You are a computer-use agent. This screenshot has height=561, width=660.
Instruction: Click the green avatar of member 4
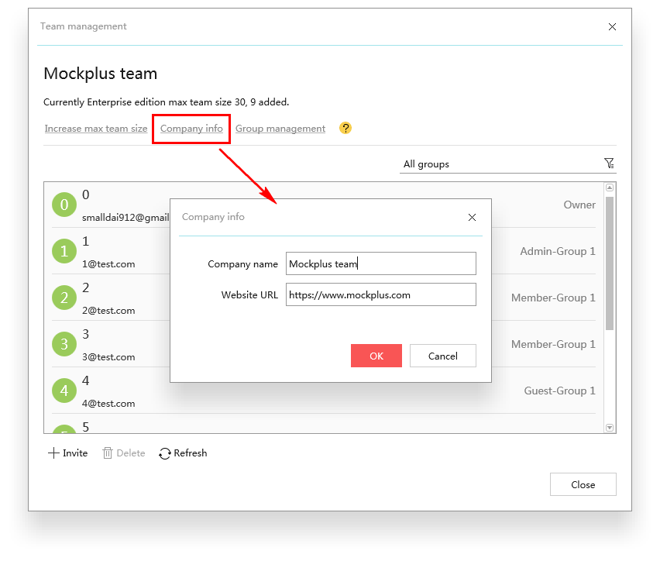64,391
